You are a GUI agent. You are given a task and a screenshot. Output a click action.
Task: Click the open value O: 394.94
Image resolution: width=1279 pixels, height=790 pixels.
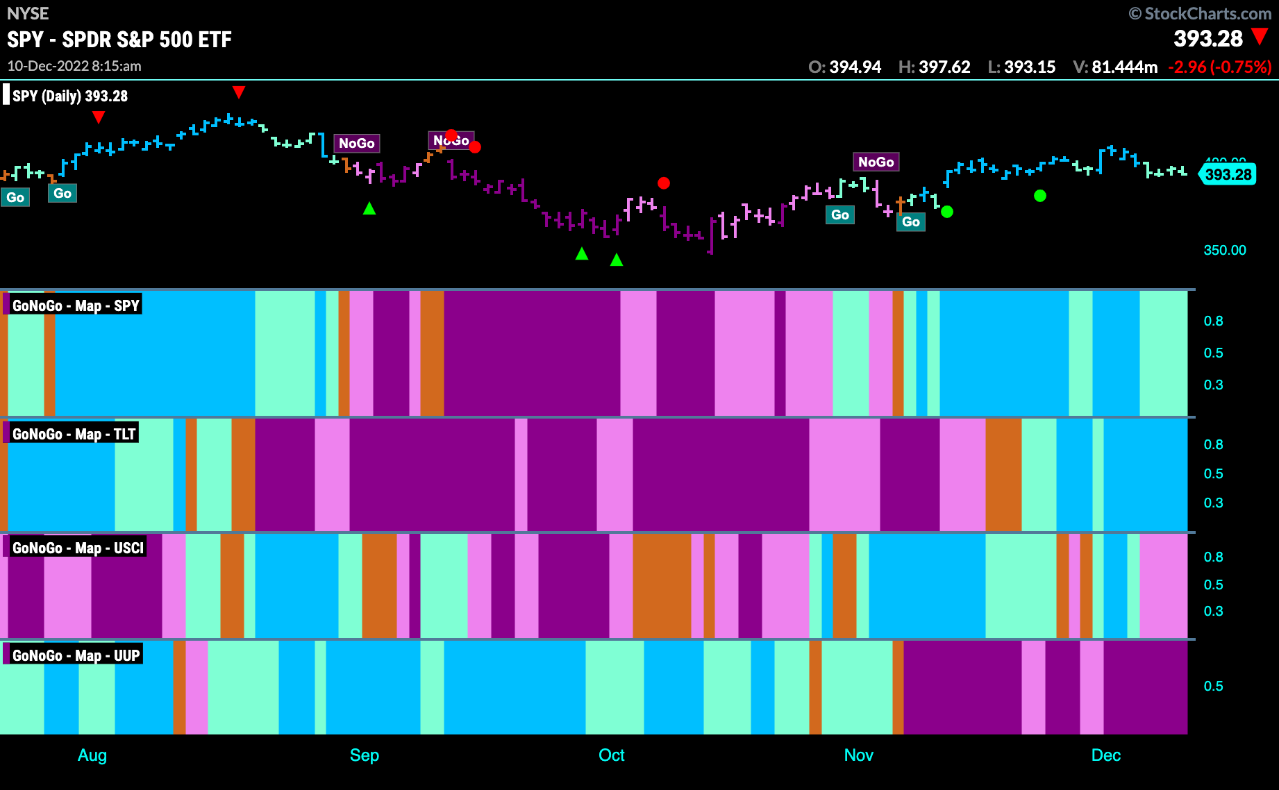click(x=845, y=67)
